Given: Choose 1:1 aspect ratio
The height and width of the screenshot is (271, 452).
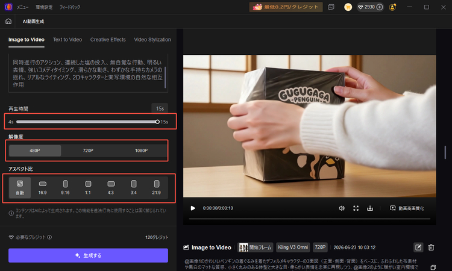Looking at the screenshot, I should click(88, 187).
